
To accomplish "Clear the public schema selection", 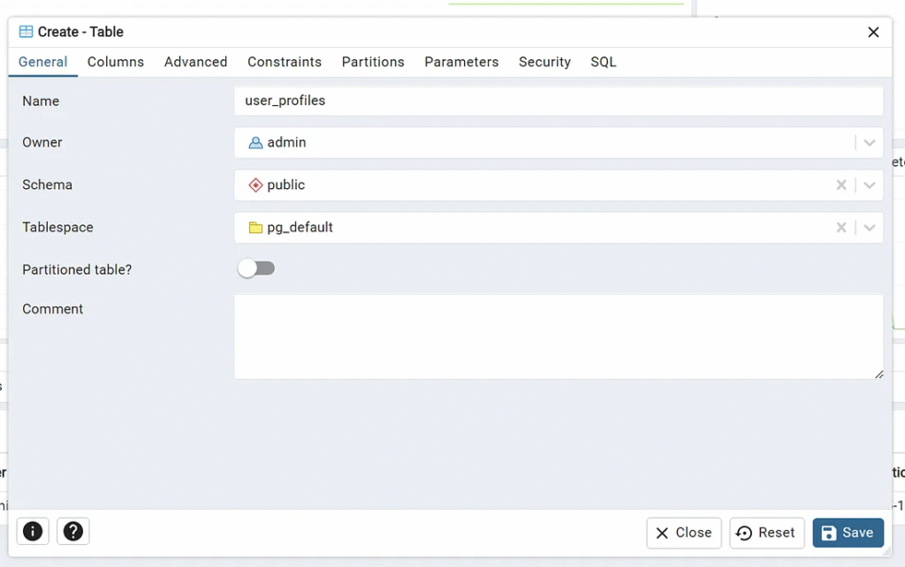I will pos(841,185).
